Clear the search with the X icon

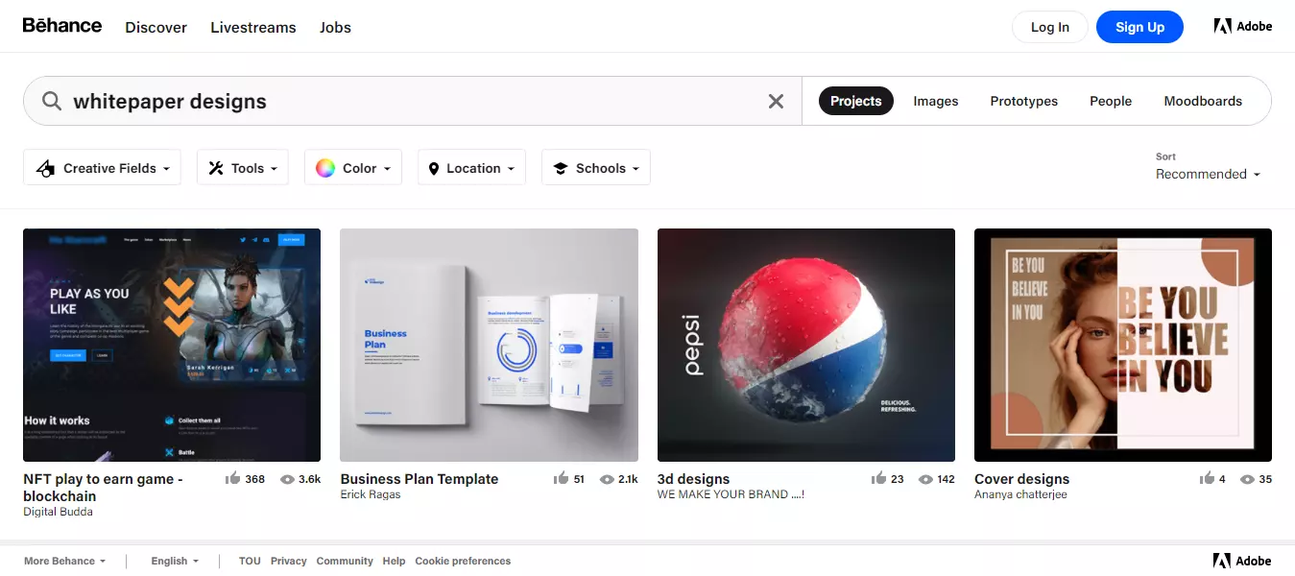coord(776,101)
